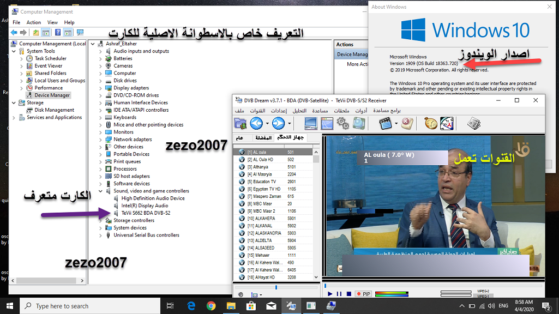Click the clapperboard recording icon
Viewport: 559px width, 314px height.
[385, 123]
